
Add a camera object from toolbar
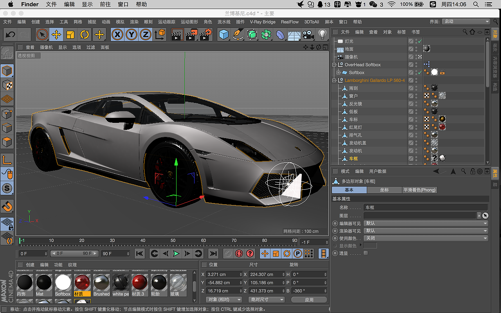point(308,35)
